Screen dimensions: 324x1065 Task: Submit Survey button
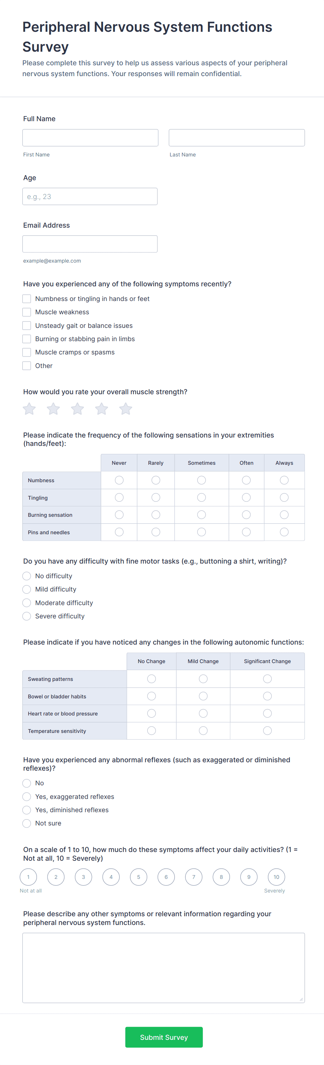[x=164, y=1037]
